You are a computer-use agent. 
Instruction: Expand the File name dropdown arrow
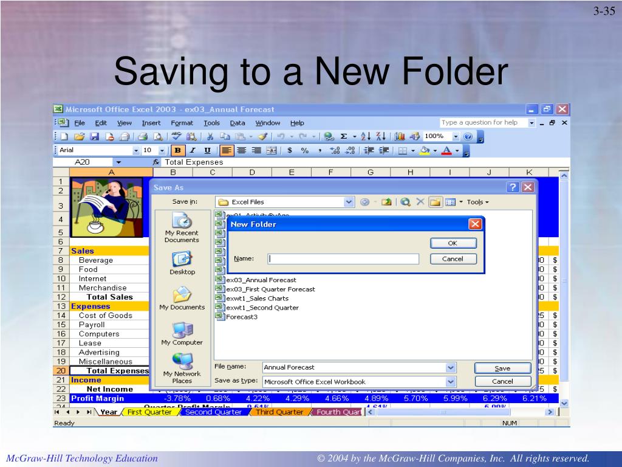click(x=451, y=368)
